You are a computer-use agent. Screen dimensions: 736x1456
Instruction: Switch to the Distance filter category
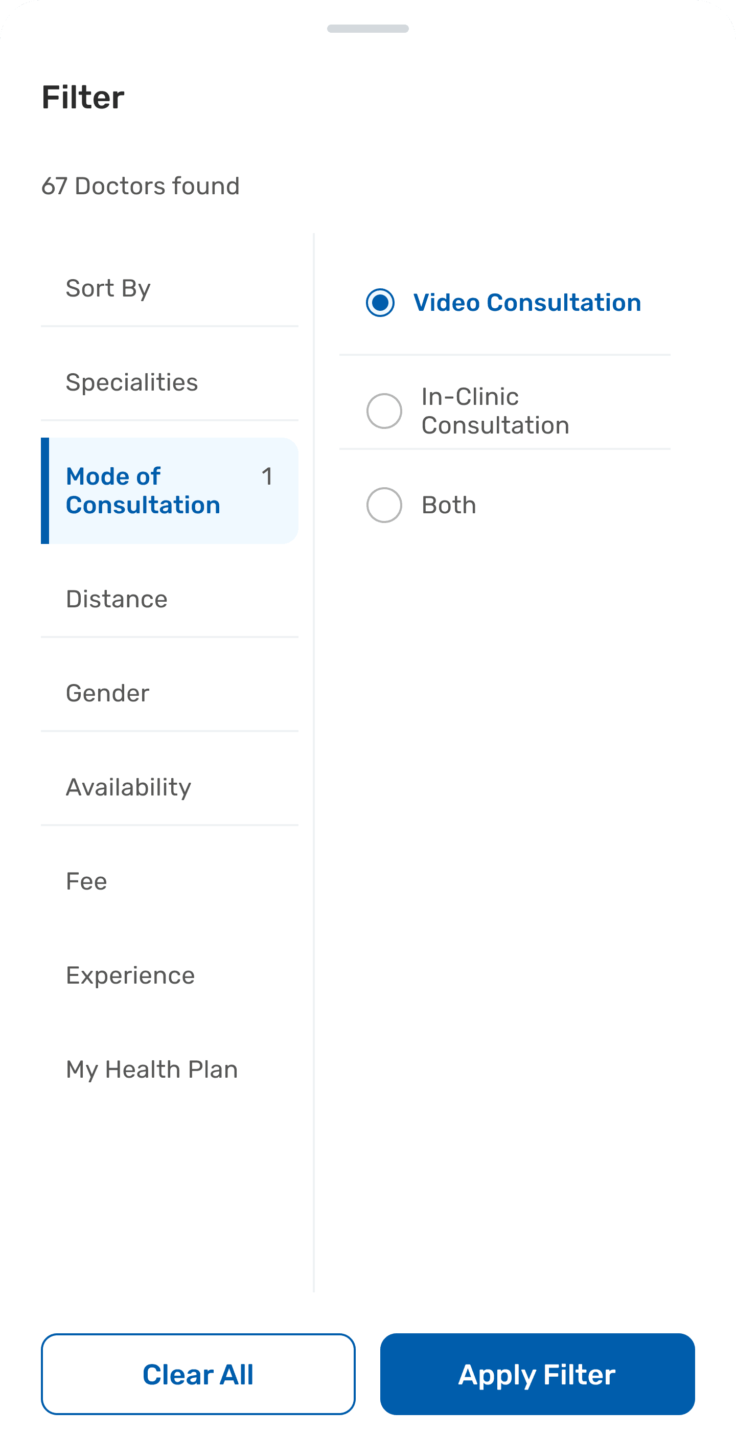point(117,599)
